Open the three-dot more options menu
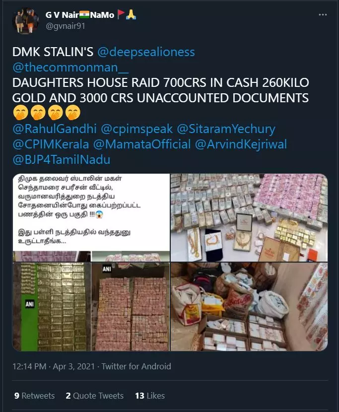This screenshot has height=412, width=339. pos(323,15)
